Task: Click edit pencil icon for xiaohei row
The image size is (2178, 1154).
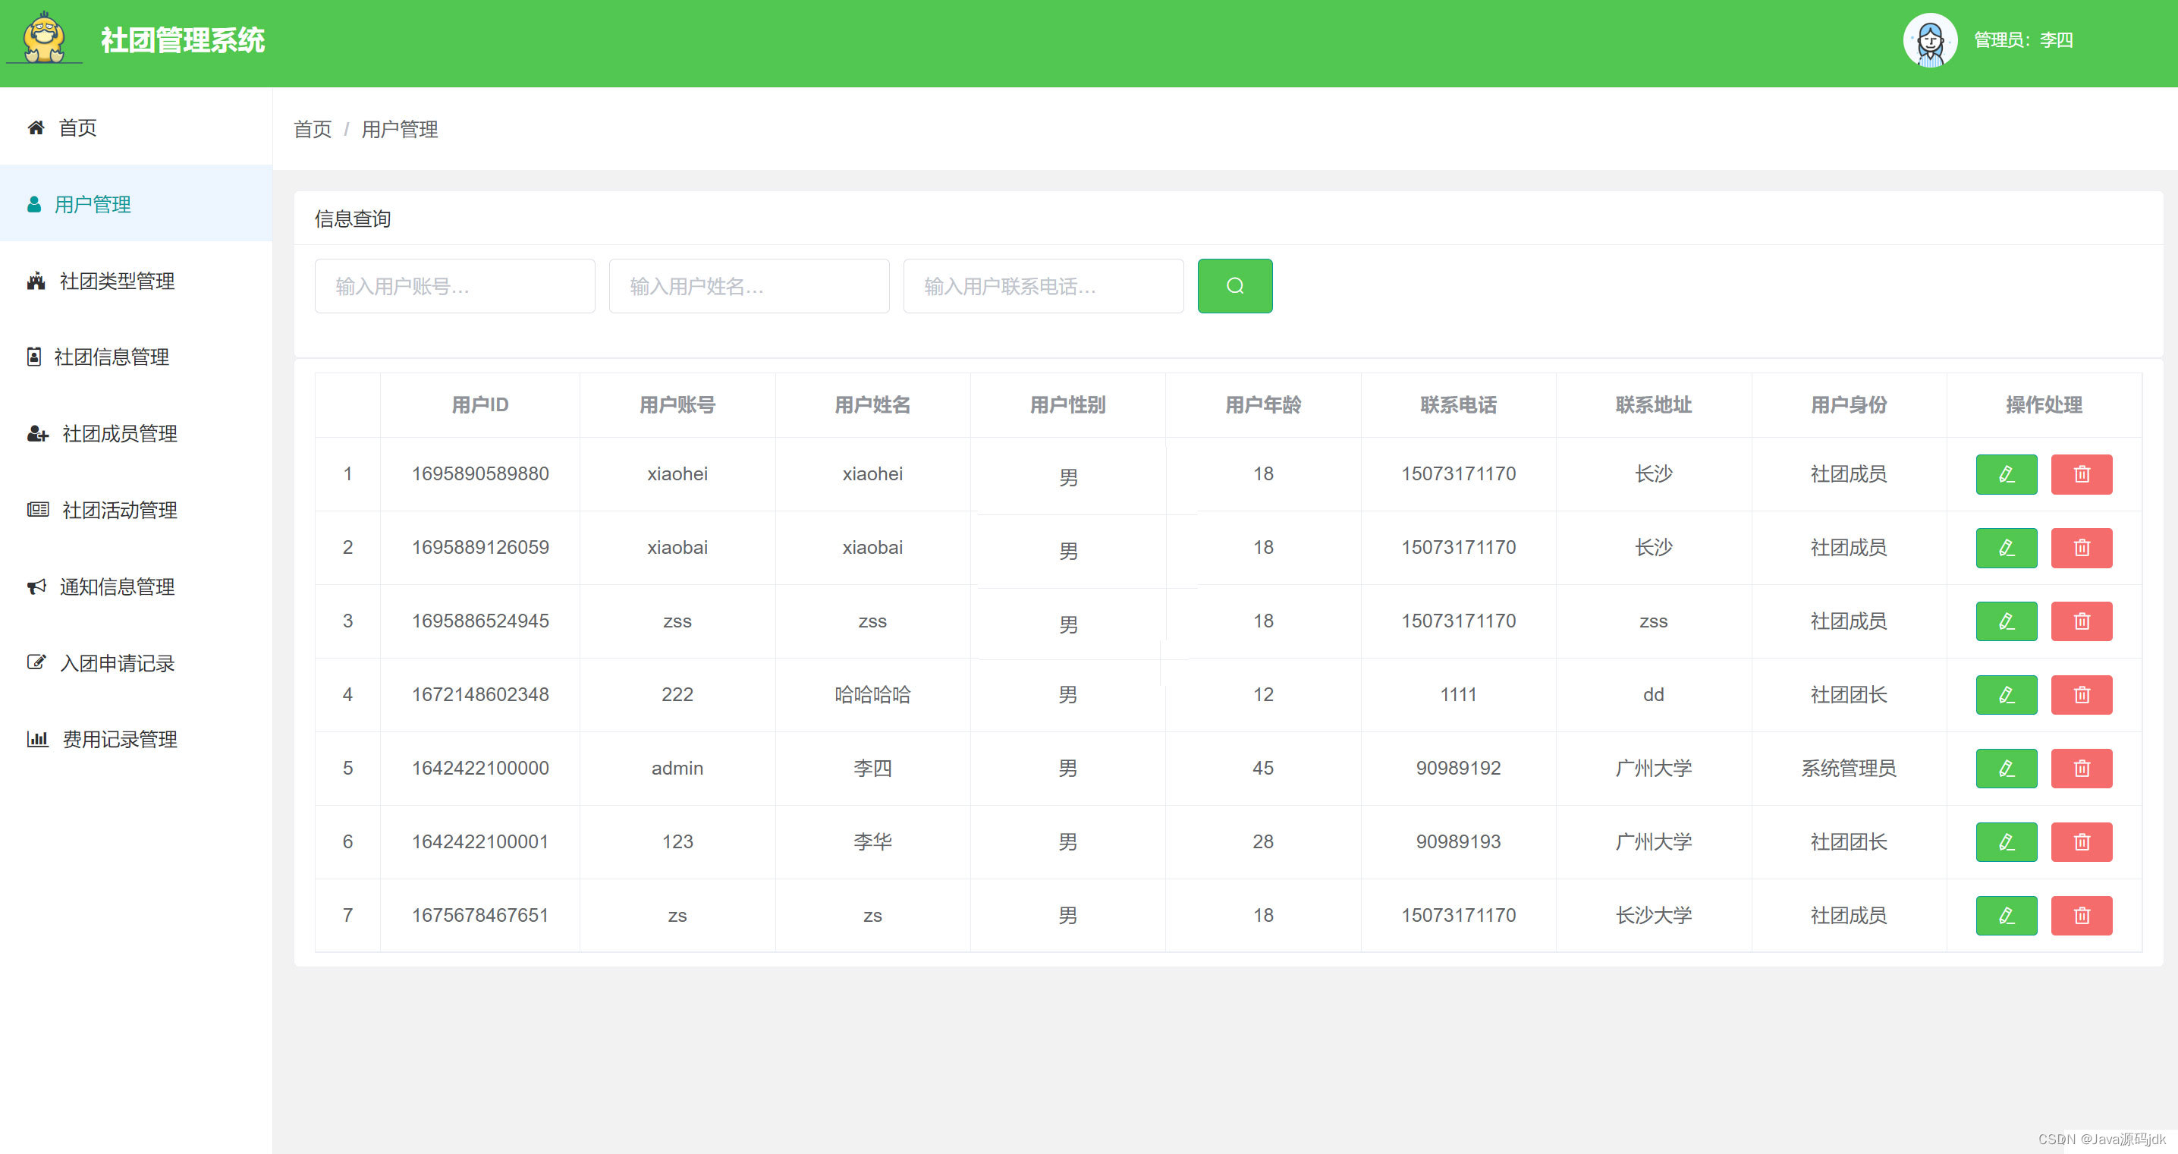Action: click(2006, 474)
